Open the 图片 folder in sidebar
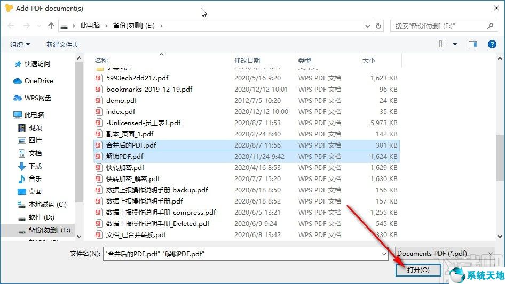The image size is (505, 284). click(30, 141)
